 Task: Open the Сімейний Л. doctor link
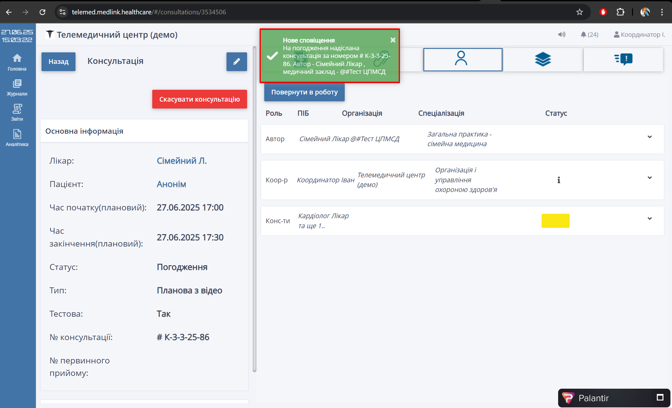182,161
